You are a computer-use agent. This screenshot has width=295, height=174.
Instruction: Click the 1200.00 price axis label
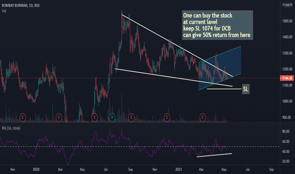click(287, 69)
